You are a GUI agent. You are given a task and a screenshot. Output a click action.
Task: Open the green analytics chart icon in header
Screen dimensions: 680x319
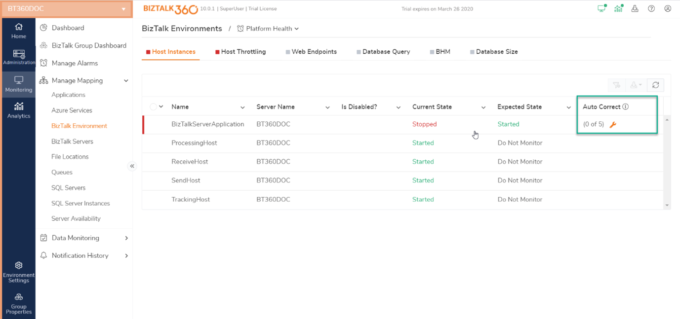[618, 8]
